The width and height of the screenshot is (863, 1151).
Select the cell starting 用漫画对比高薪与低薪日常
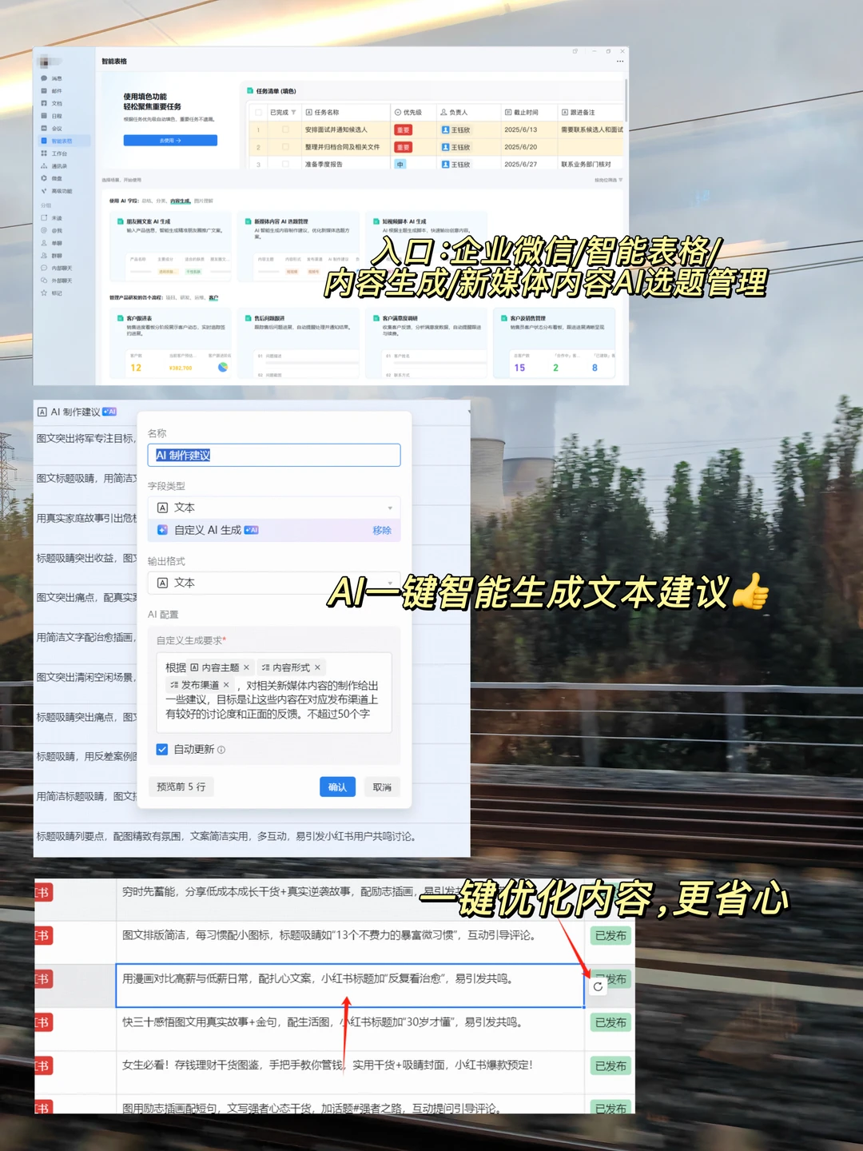tap(350, 986)
